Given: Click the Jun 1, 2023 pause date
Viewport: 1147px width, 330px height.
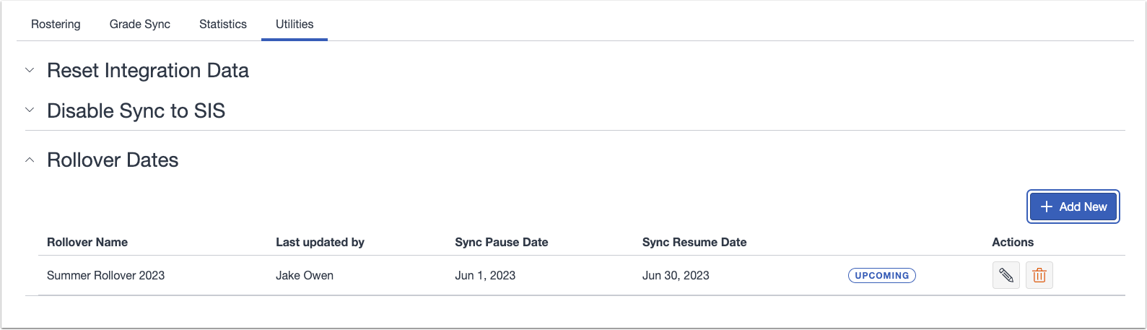Looking at the screenshot, I should (485, 275).
